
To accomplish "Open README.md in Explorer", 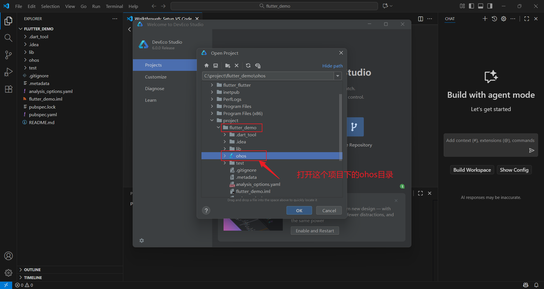I will click(x=42, y=122).
